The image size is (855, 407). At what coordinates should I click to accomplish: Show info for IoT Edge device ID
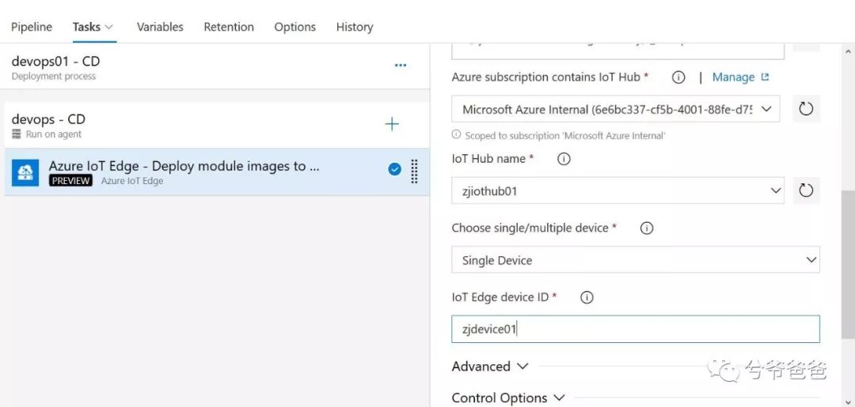587,297
